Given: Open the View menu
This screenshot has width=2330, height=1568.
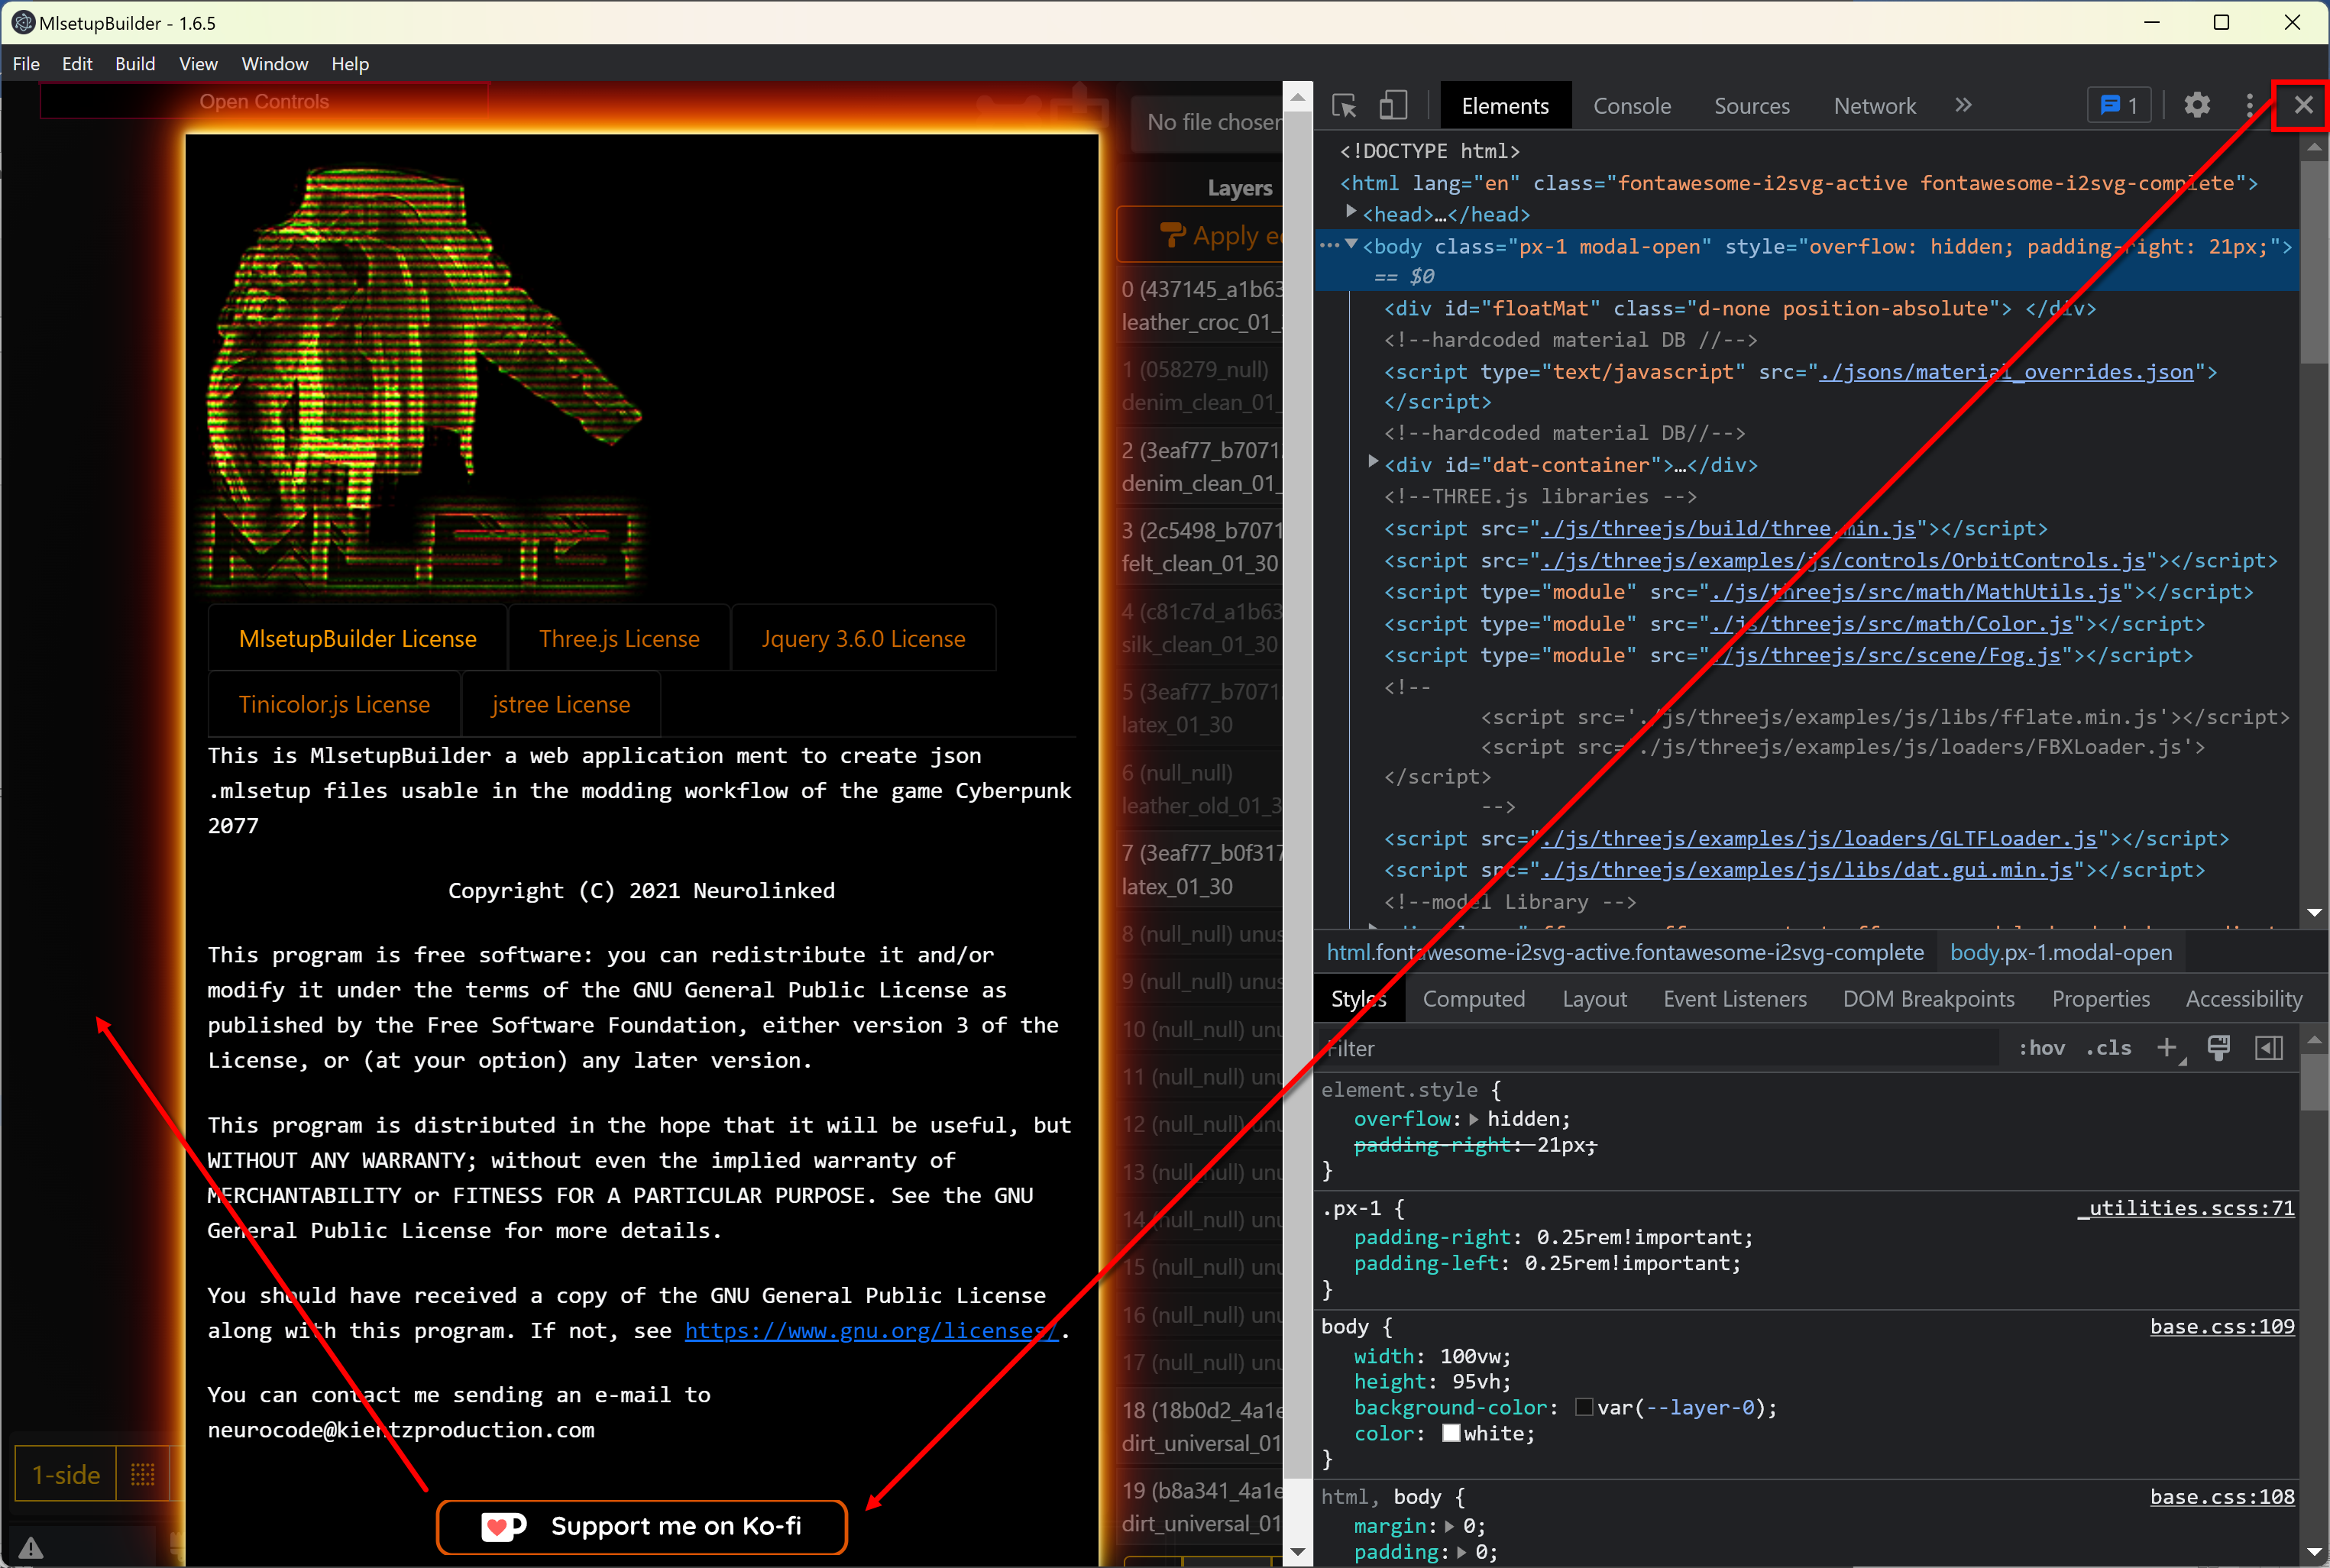Looking at the screenshot, I should tap(198, 63).
